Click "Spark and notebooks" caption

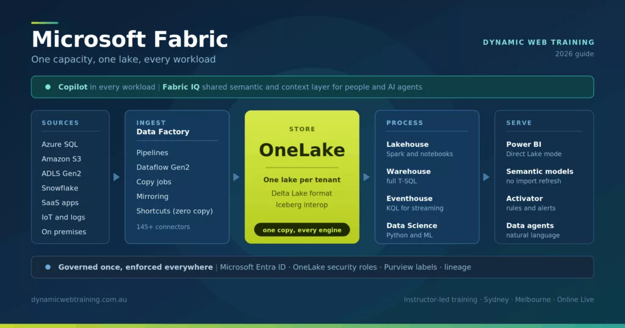[420, 154]
